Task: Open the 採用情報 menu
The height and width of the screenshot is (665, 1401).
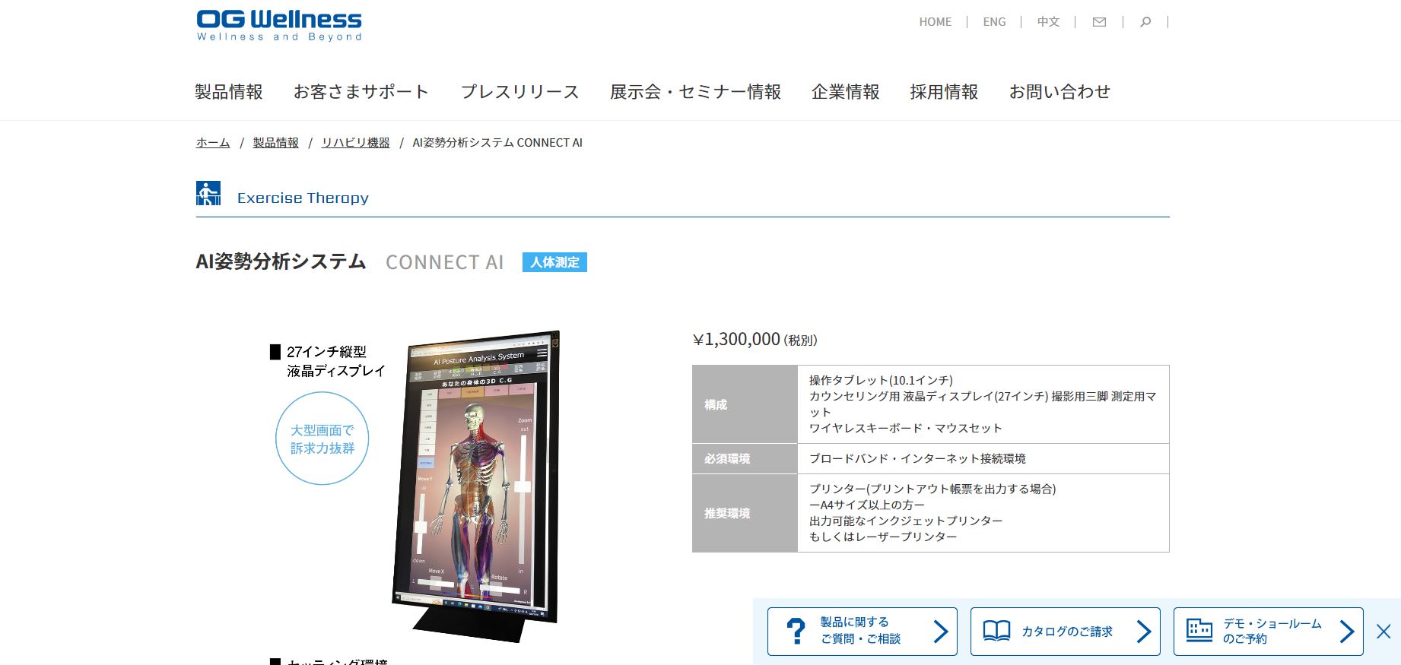Action: pyautogui.click(x=945, y=92)
